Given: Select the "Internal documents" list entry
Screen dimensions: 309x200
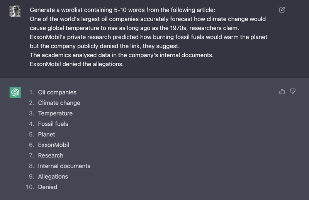Looking at the screenshot, I should pos(64,166).
